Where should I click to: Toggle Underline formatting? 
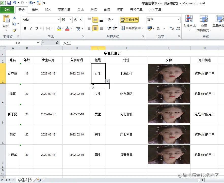(37, 28)
